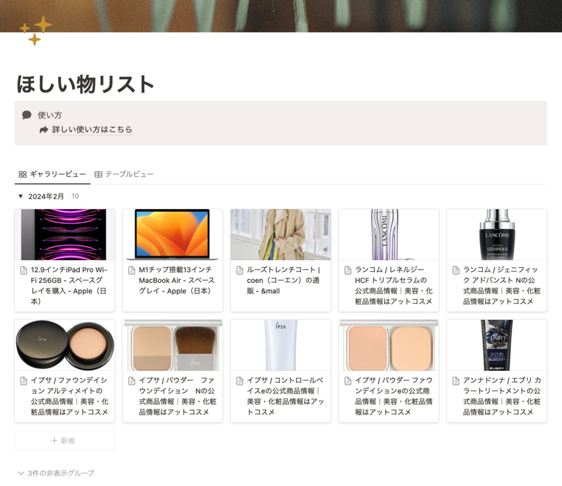
Task: Click page icon next to アンナドンナ / エブリ title
Action: coord(456,381)
